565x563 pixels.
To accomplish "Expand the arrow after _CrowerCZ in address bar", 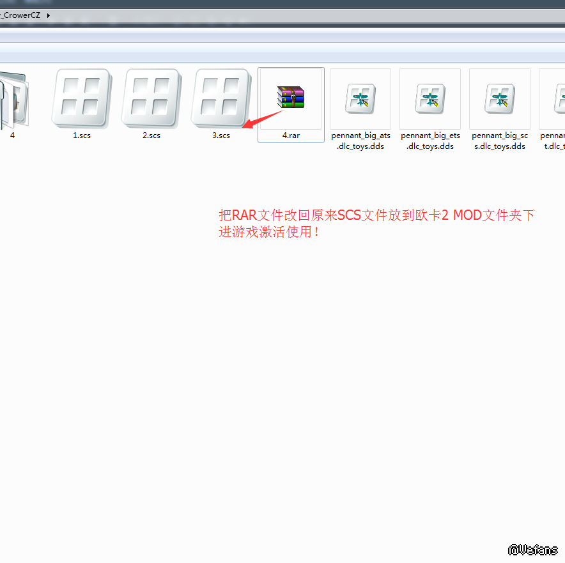I will (x=48, y=15).
